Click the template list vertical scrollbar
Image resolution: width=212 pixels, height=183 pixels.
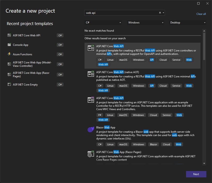[x=204, y=45]
